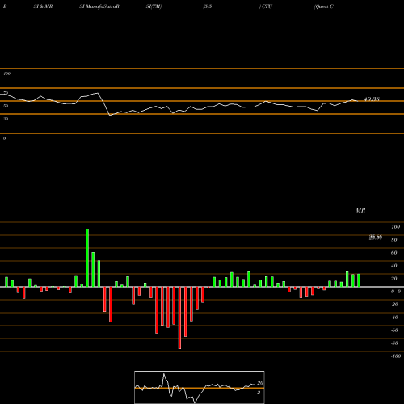Click the RSI axis label 0
The image size is (404, 404).
click(x=4, y=138)
